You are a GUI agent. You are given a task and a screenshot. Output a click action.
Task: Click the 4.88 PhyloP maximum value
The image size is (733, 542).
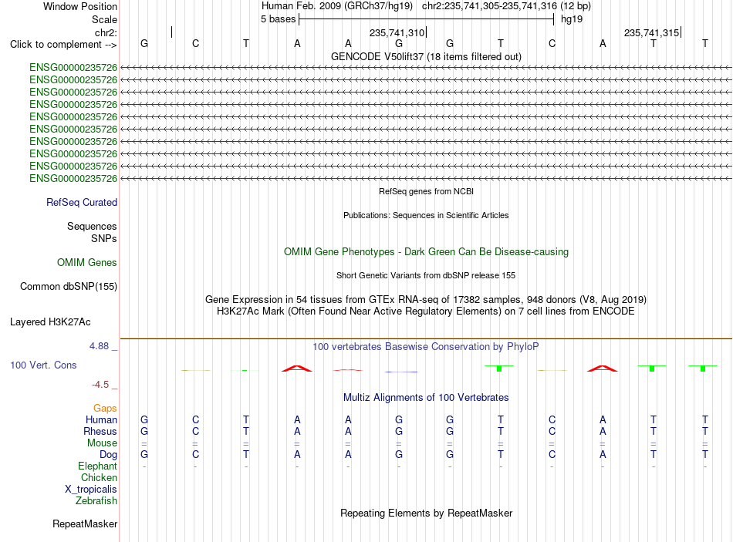click(x=99, y=345)
